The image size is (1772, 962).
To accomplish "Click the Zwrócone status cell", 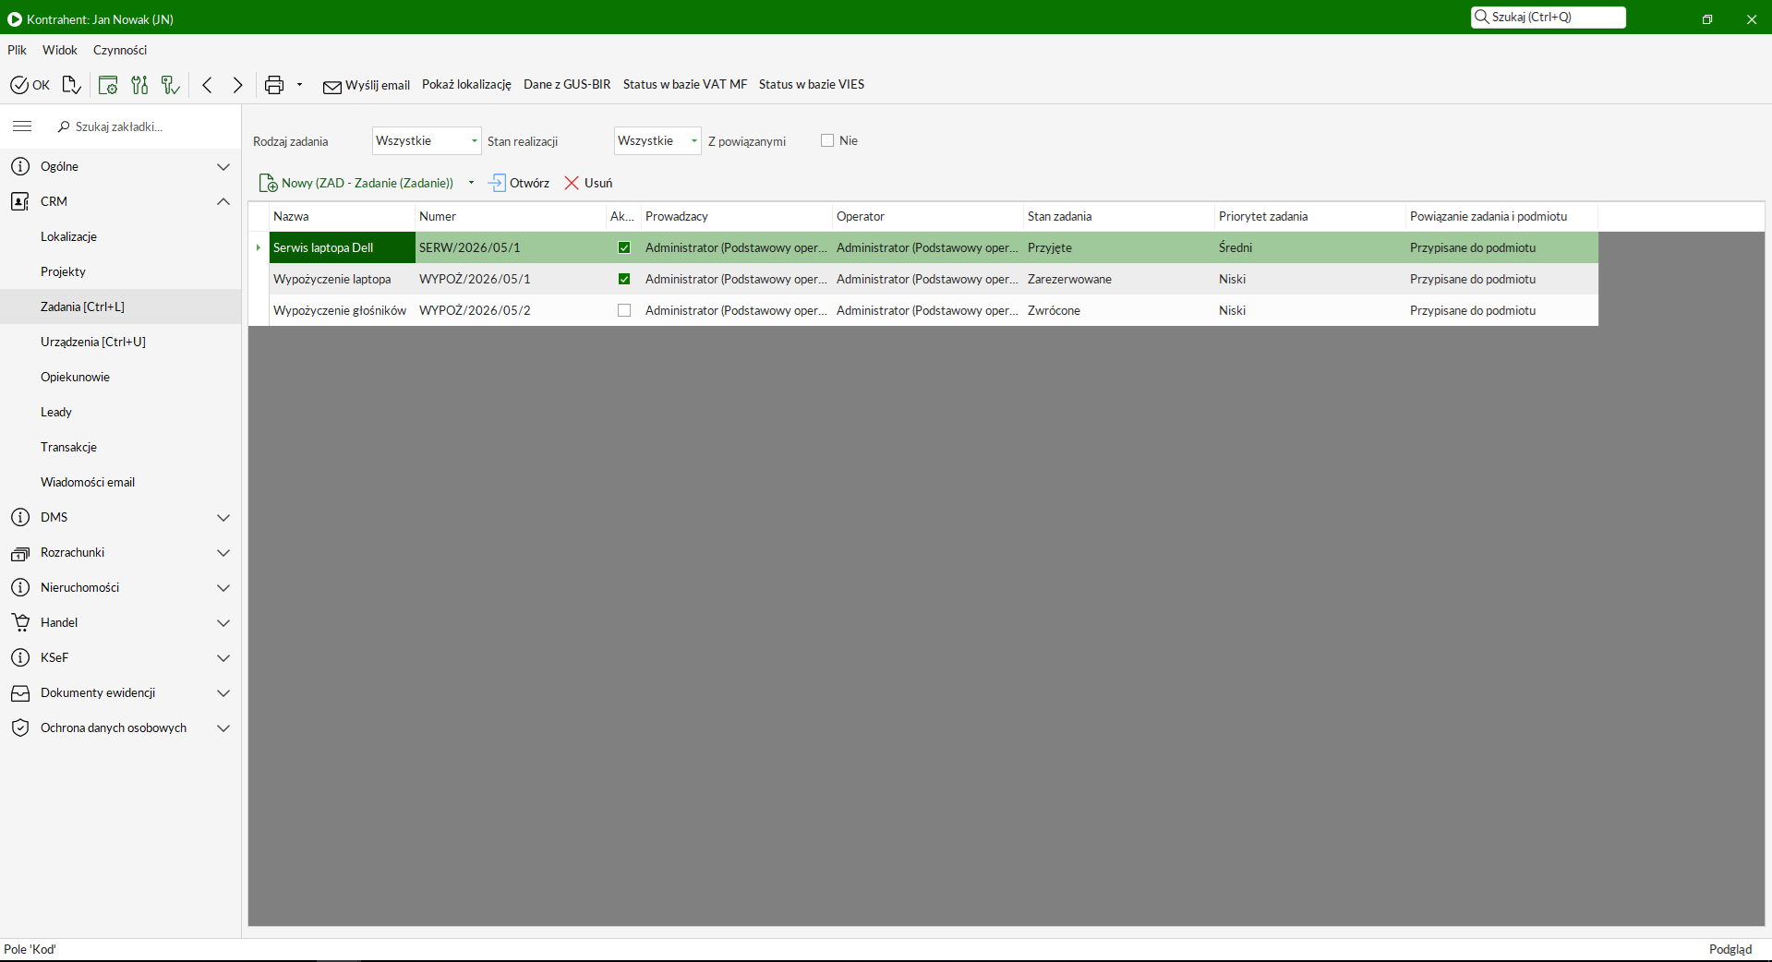I will click(x=1119, y=310).
